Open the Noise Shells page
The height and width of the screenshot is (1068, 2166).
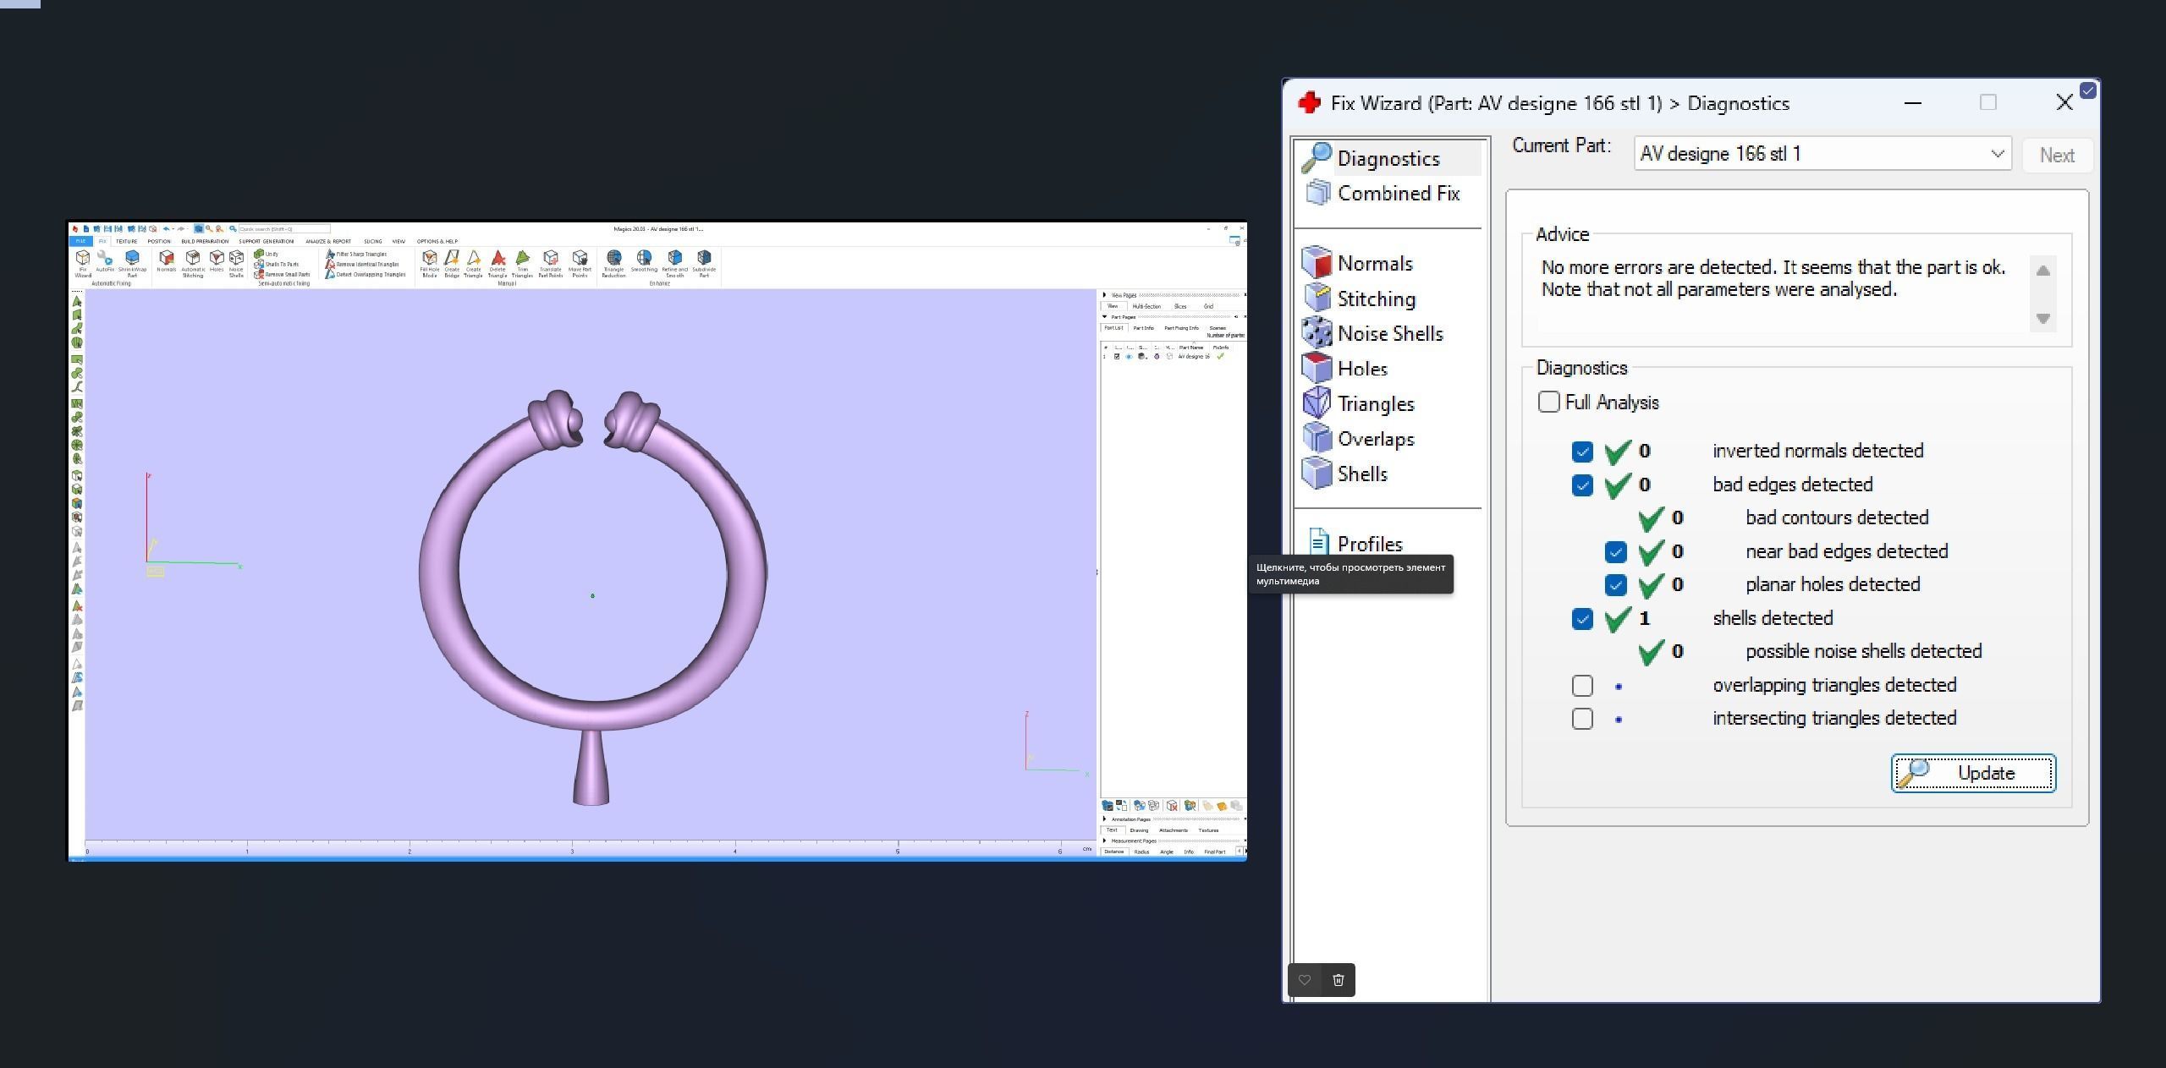[x=1389, y=334]
